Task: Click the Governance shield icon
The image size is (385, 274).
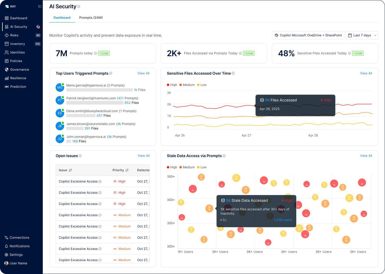Action: 7,70
